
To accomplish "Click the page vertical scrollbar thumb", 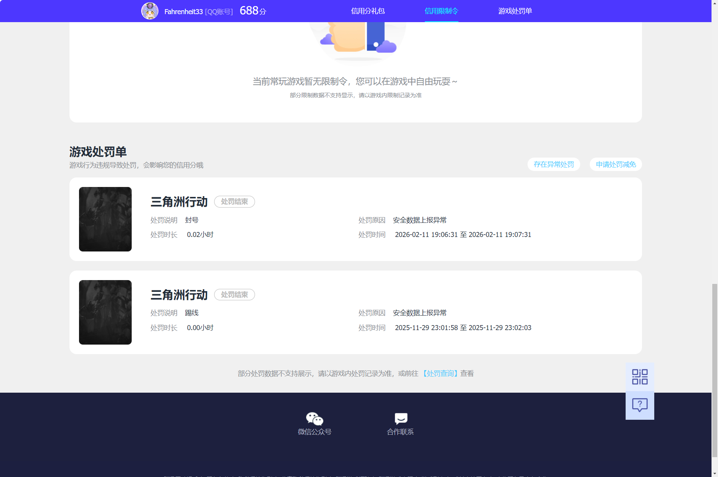I will point(715,370).
